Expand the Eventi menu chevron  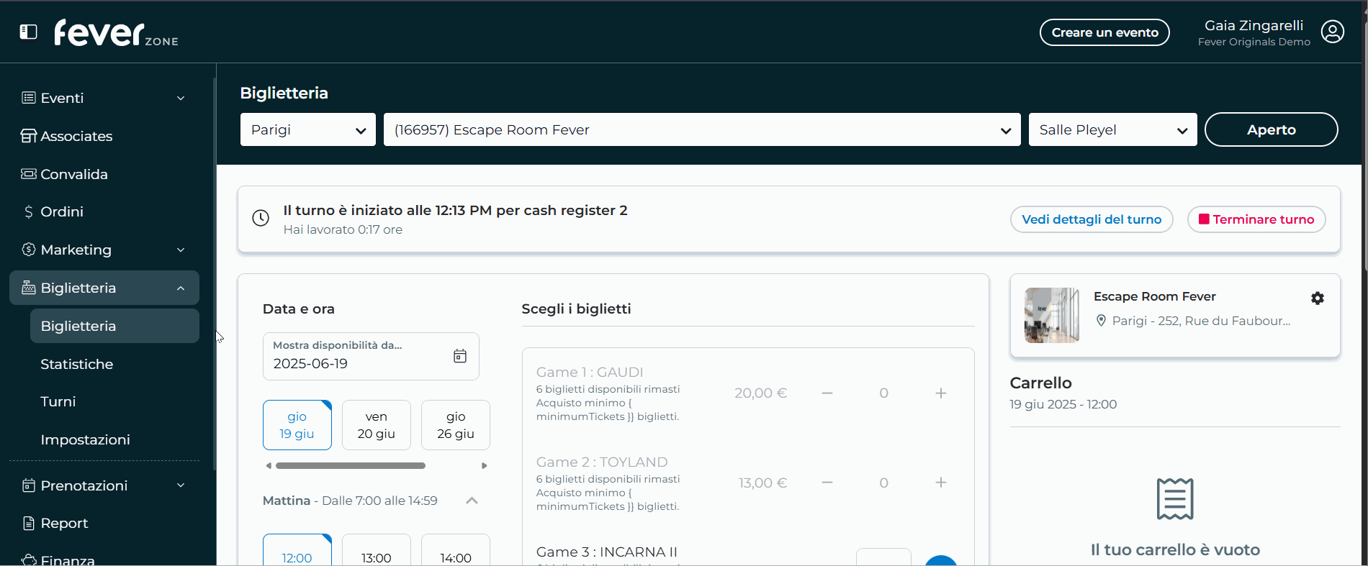pyautogui.click(x=181, y=98)
